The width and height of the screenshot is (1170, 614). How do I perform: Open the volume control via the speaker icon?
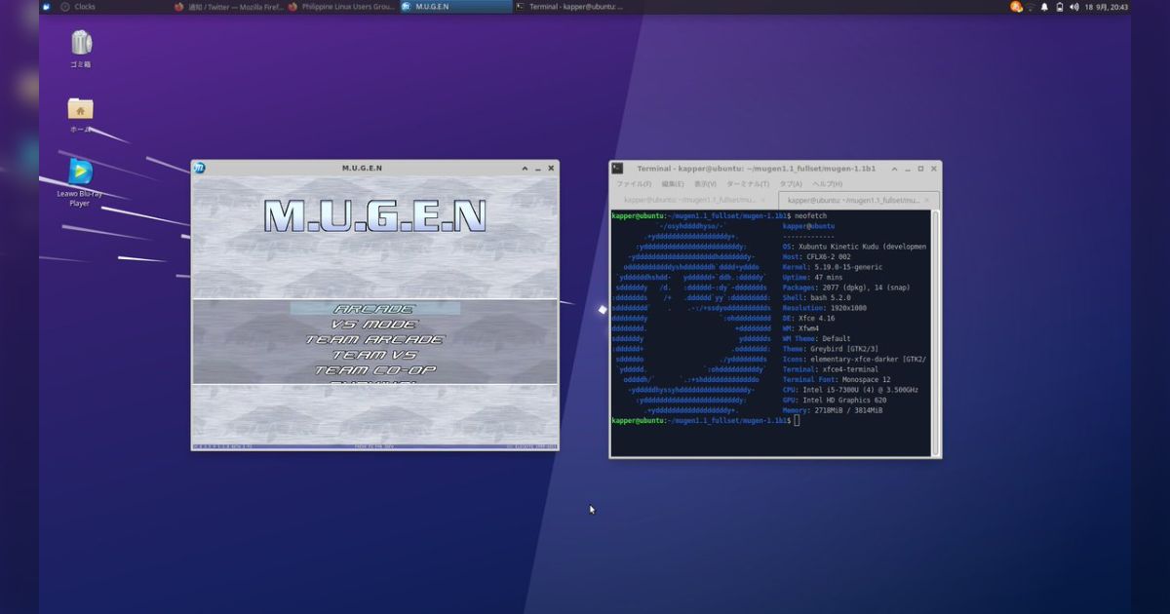pos(1076,7)
